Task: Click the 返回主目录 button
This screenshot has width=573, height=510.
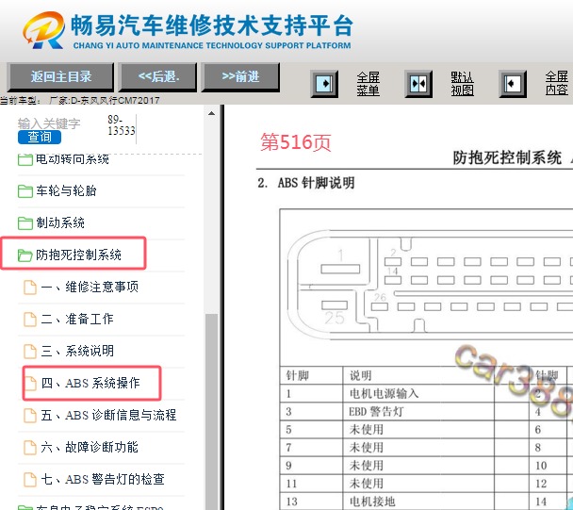Action: (x=60, y=76)
